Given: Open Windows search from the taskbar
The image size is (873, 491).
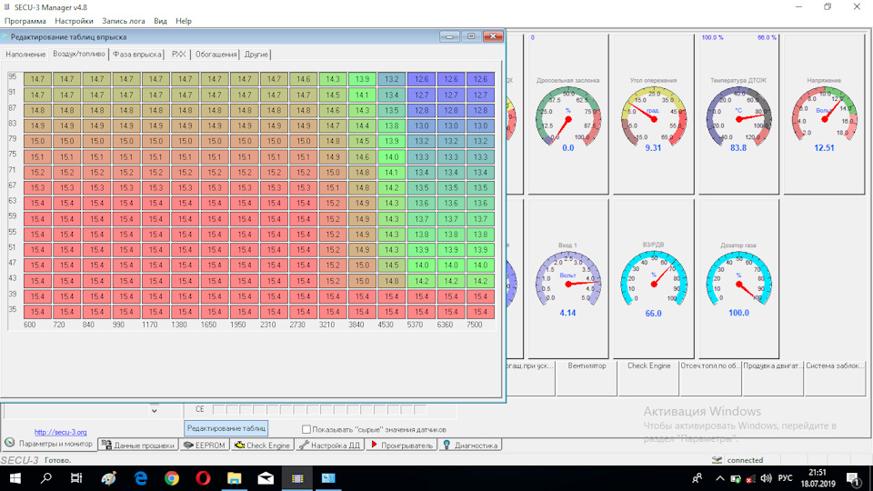Looking at the screenshot, I should click(46, 478).
